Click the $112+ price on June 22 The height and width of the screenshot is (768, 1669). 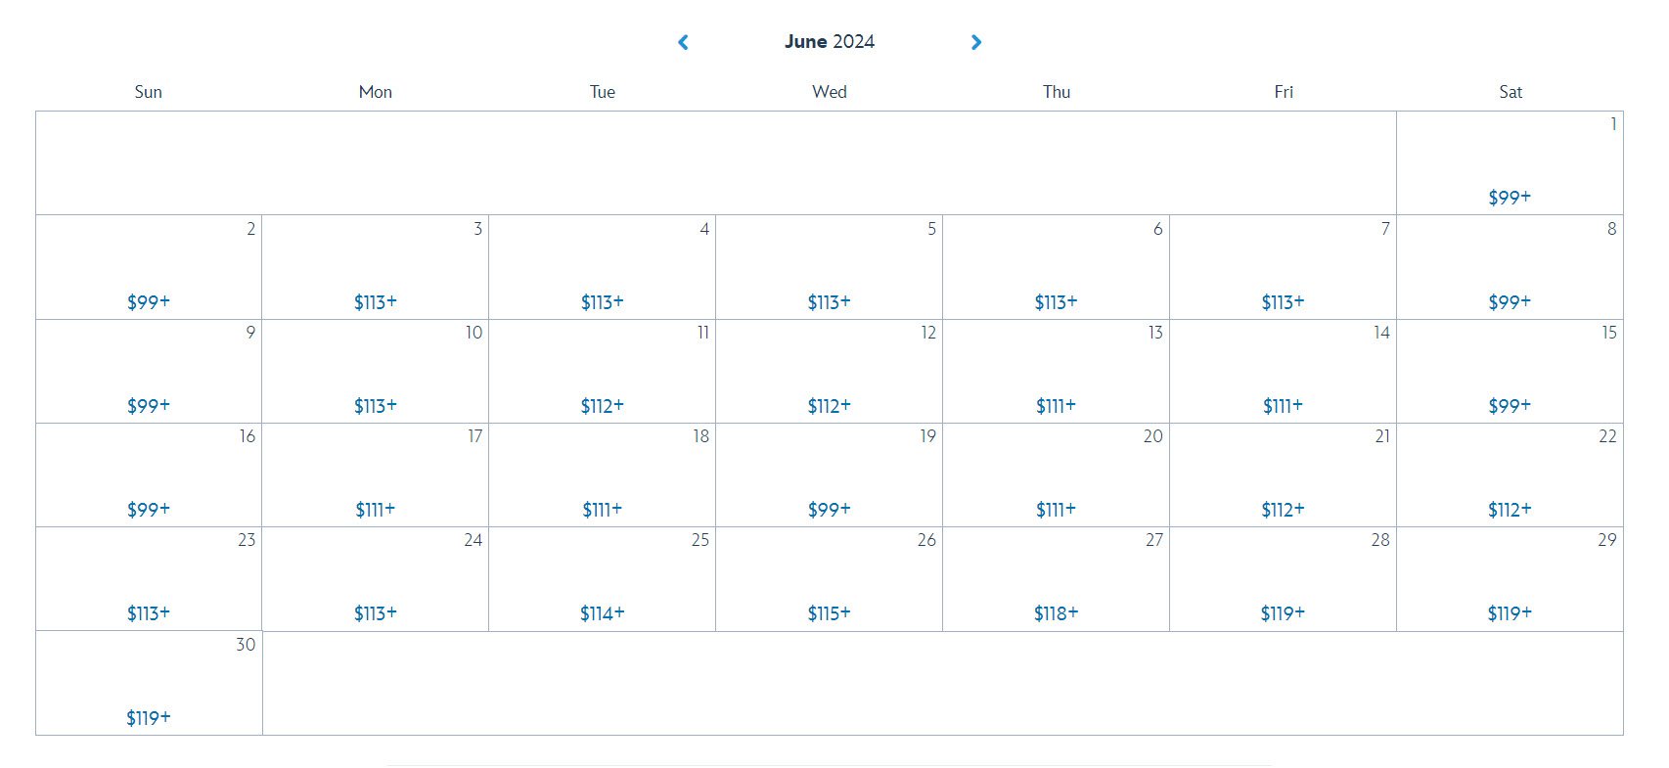[1510, 509]
